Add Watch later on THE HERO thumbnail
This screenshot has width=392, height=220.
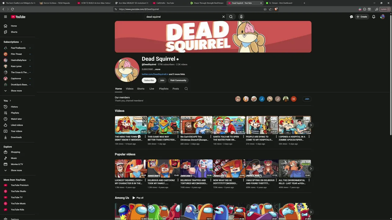coord(144,119)
